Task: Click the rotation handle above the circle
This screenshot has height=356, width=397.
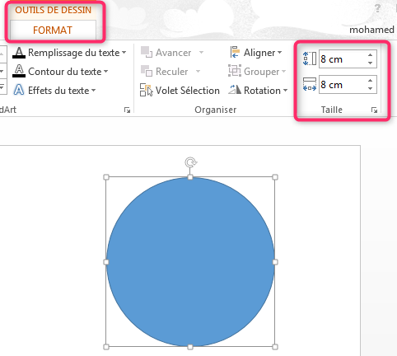Action: pos(190,162)
